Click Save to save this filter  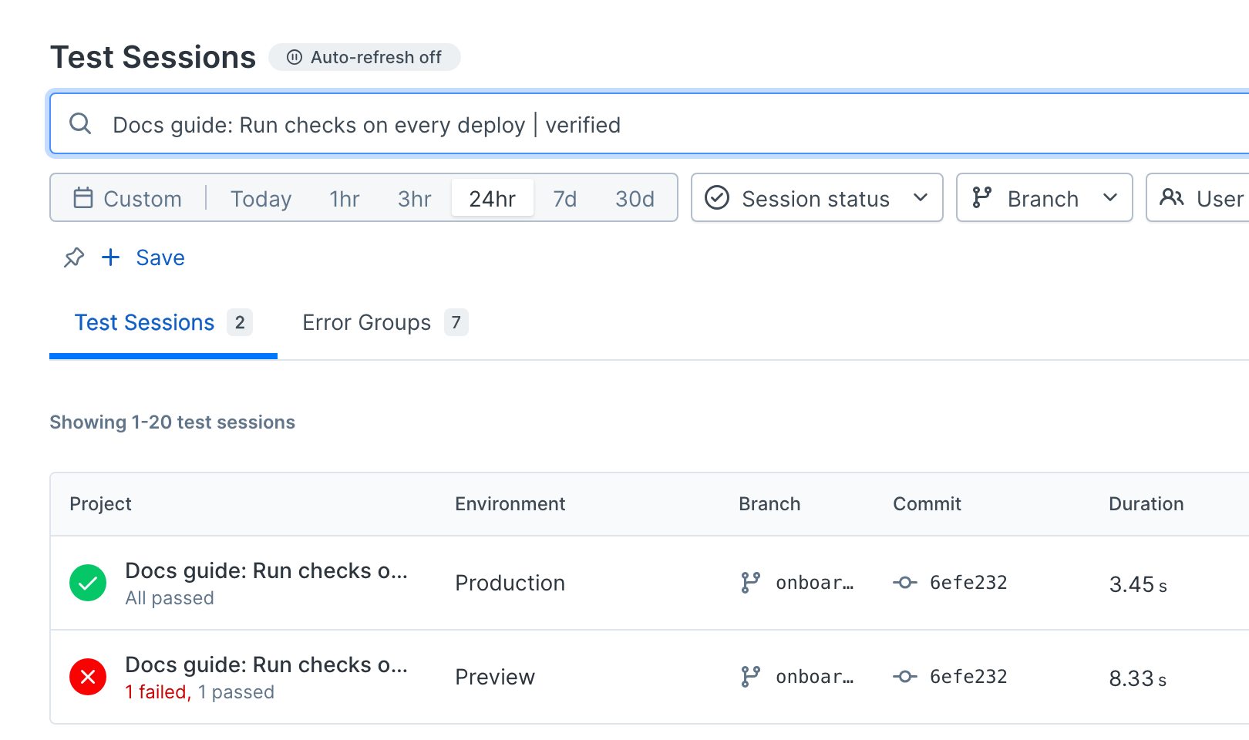point(160,257)
